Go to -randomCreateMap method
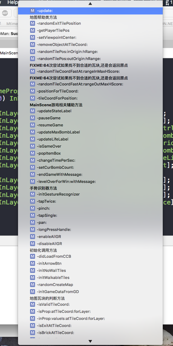The height and width of the screenshot is (346, 173). [x=90, y=285]
